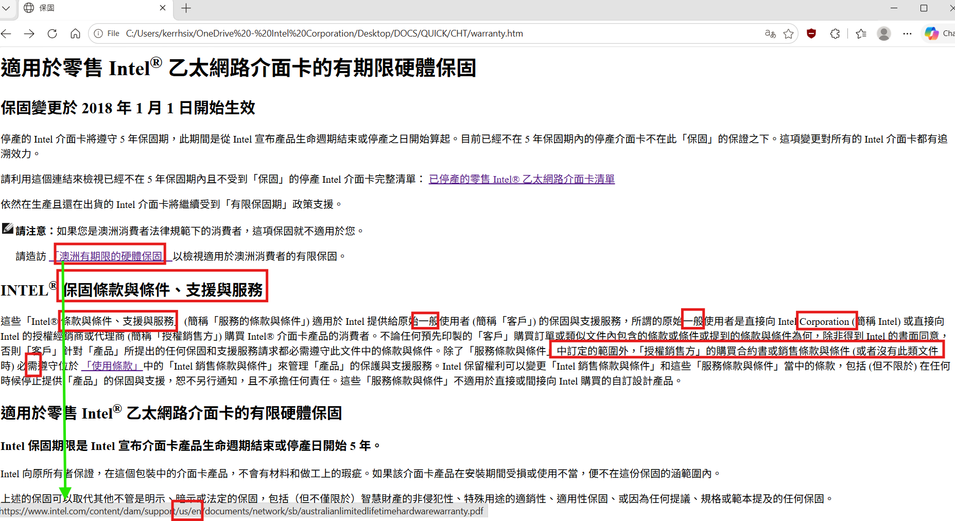
Task: Add this page to favorites
Action: click(788, 33)
